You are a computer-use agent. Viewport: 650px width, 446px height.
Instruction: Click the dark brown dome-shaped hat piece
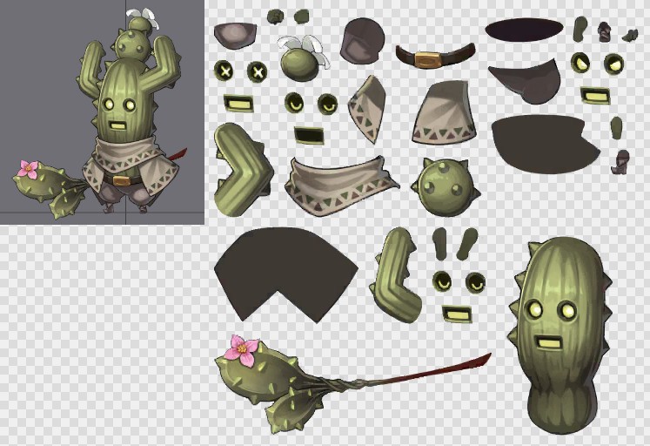click(x=362, y=39)
